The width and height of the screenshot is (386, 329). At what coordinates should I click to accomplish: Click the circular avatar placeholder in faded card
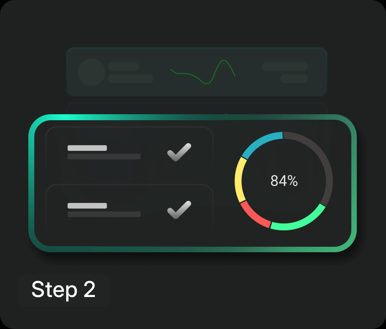pyautogui.click(x=92, y=72)
